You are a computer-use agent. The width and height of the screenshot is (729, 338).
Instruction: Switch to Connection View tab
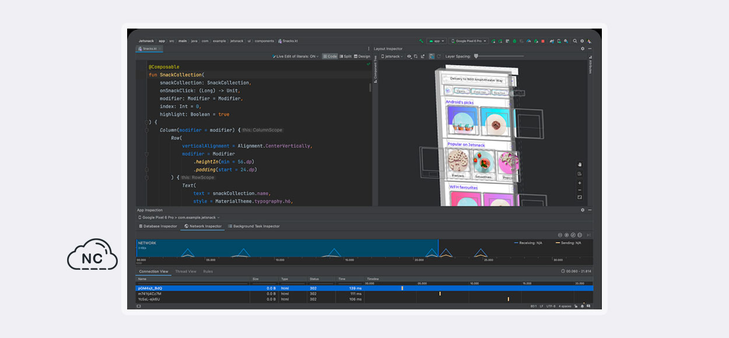pyautogui.click(x=153, y=272)
